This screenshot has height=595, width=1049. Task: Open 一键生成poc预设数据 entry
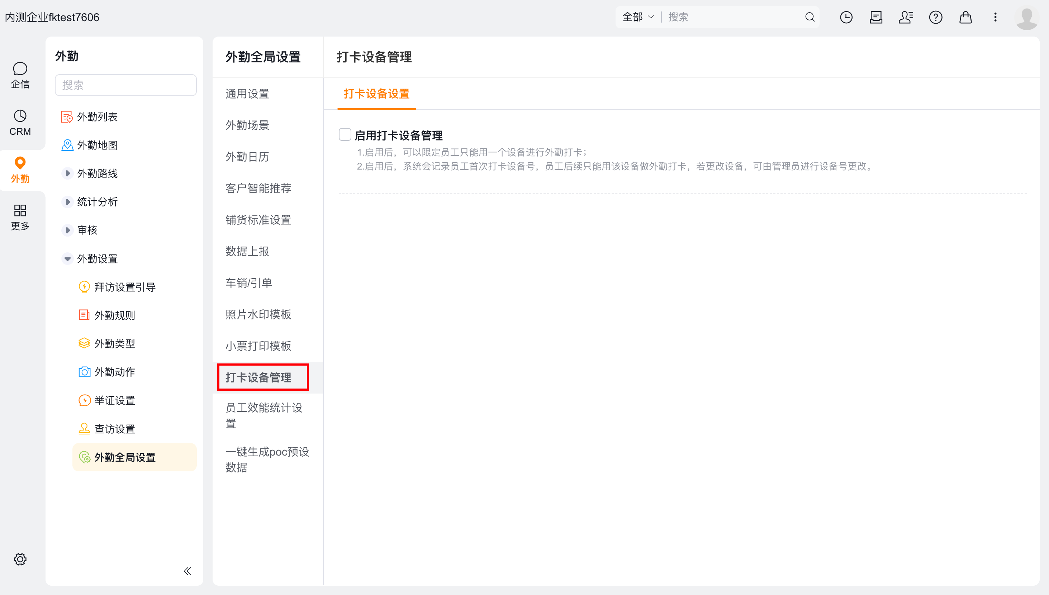[x=268, y=460]
